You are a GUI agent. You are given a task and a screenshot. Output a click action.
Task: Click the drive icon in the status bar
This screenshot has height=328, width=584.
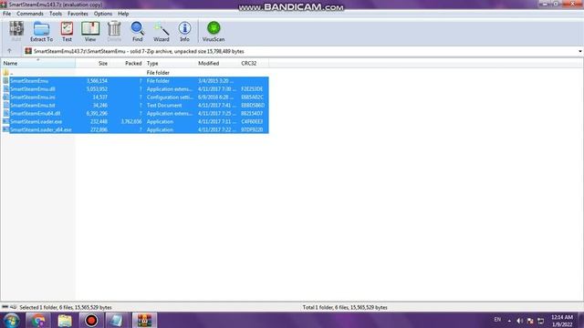tap(5, 307)
